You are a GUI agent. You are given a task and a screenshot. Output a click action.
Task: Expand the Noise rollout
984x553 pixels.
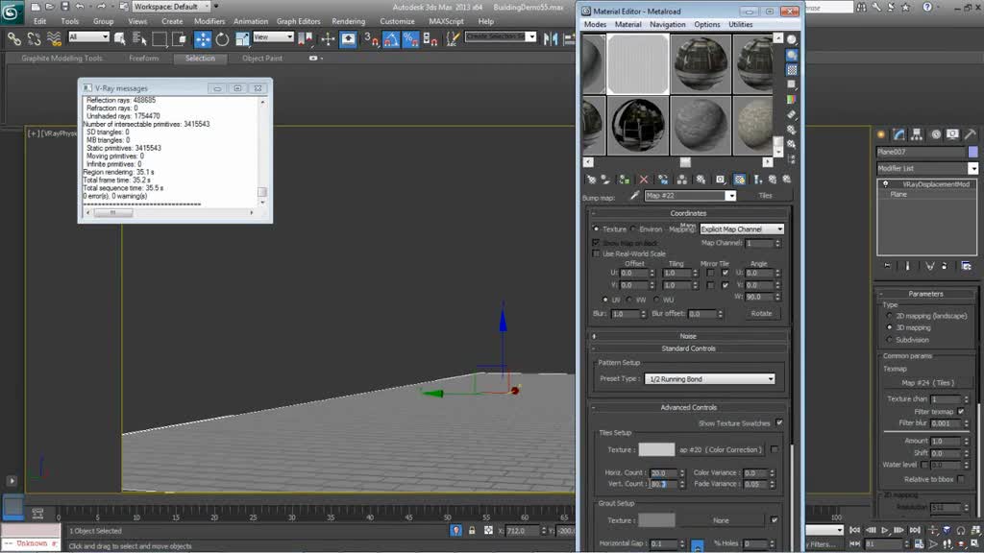click(x=688, y=336)
